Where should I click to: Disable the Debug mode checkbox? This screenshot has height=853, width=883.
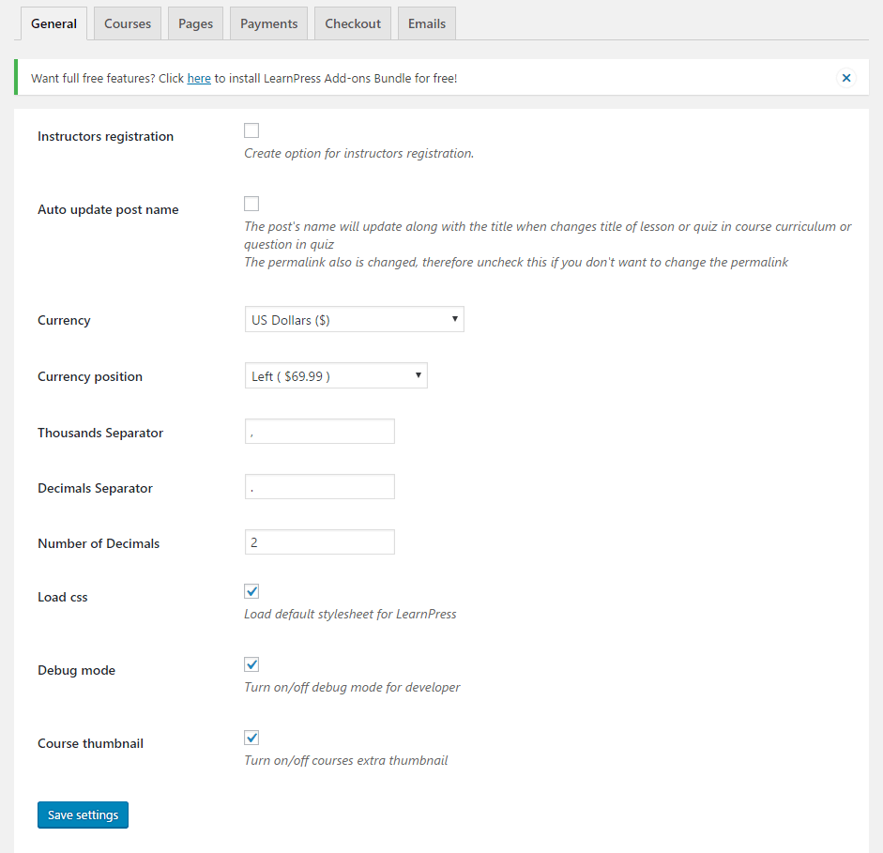[251, 664]
